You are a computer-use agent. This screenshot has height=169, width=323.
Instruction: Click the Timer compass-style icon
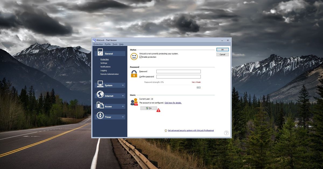tap(100, 116)
